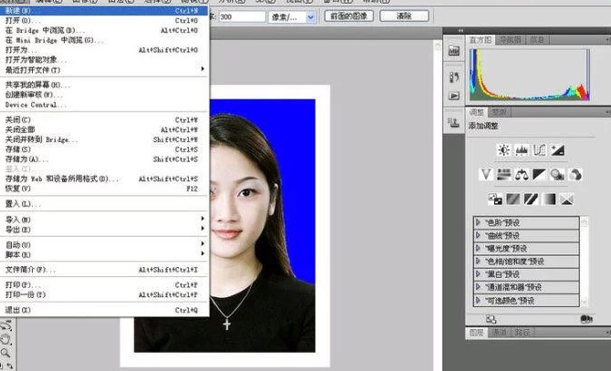
Task: Open the 最近打开文件(T) submenu
Action: 105,69
